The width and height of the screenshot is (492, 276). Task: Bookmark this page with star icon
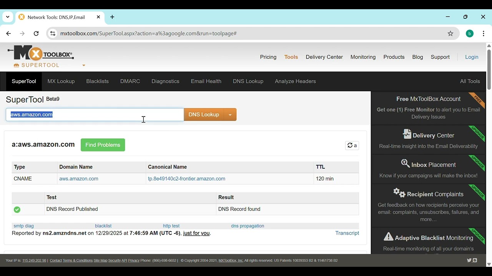click(450, 34)
